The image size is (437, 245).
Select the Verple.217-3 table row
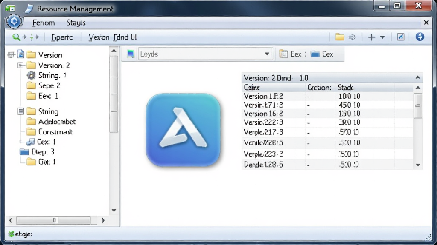coord(327,132)
